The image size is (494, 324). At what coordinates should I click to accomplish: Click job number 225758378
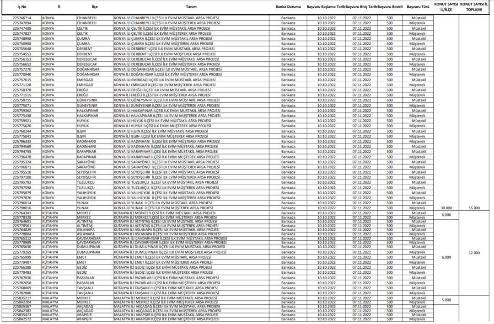pos(22,90)
